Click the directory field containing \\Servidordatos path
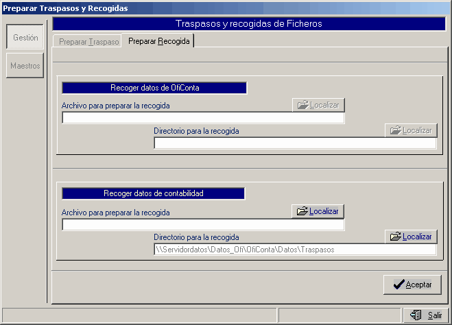Viewport: 452px width, 325px height. coord(295,250)
